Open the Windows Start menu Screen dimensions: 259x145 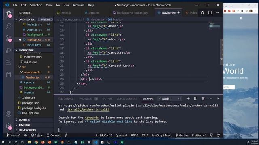tap(3, 142)
